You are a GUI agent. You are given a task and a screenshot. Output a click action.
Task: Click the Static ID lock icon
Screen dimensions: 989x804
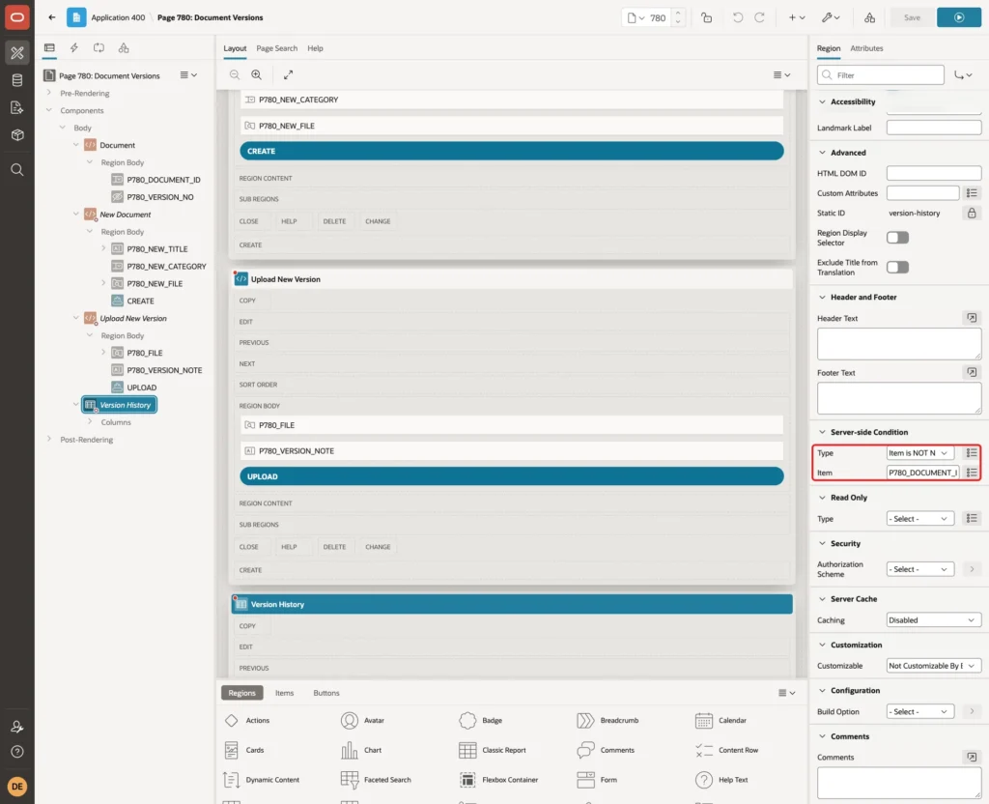[972, 213]
